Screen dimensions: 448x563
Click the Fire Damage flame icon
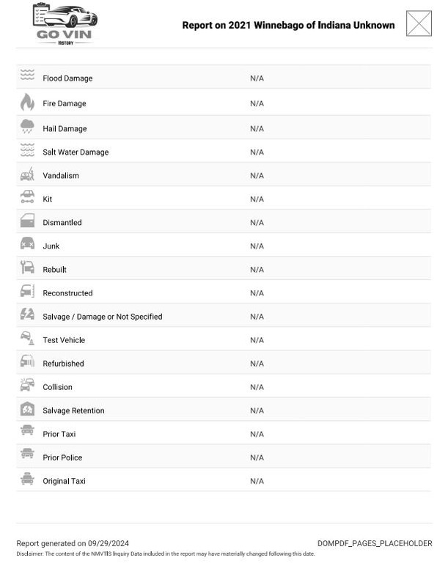(x=27, y=102)
